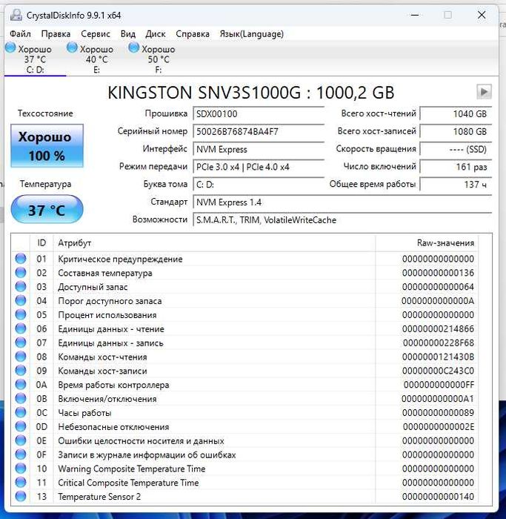Open the Правка menu
The image size is (506, 519).
56,34
